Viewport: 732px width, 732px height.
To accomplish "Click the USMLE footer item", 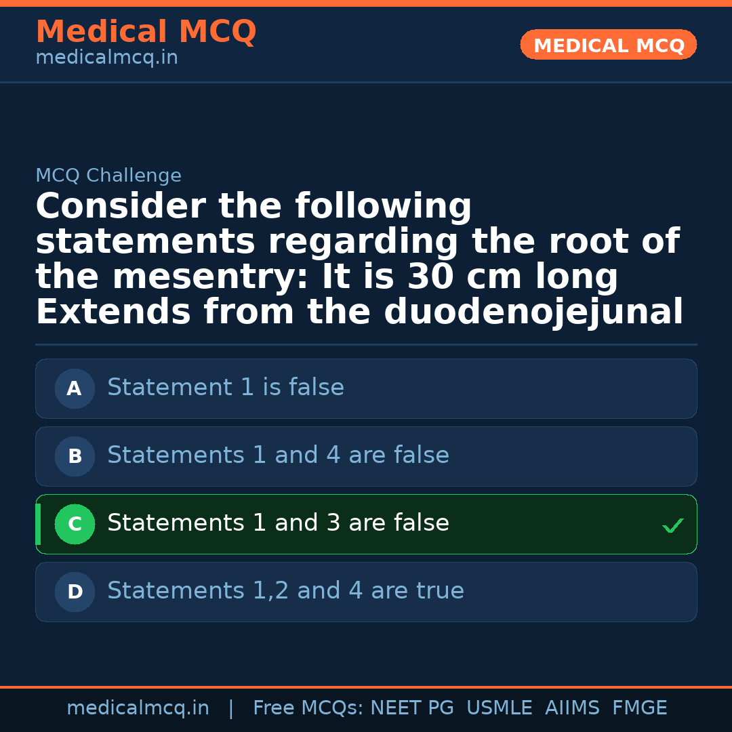I will [500, 707].
